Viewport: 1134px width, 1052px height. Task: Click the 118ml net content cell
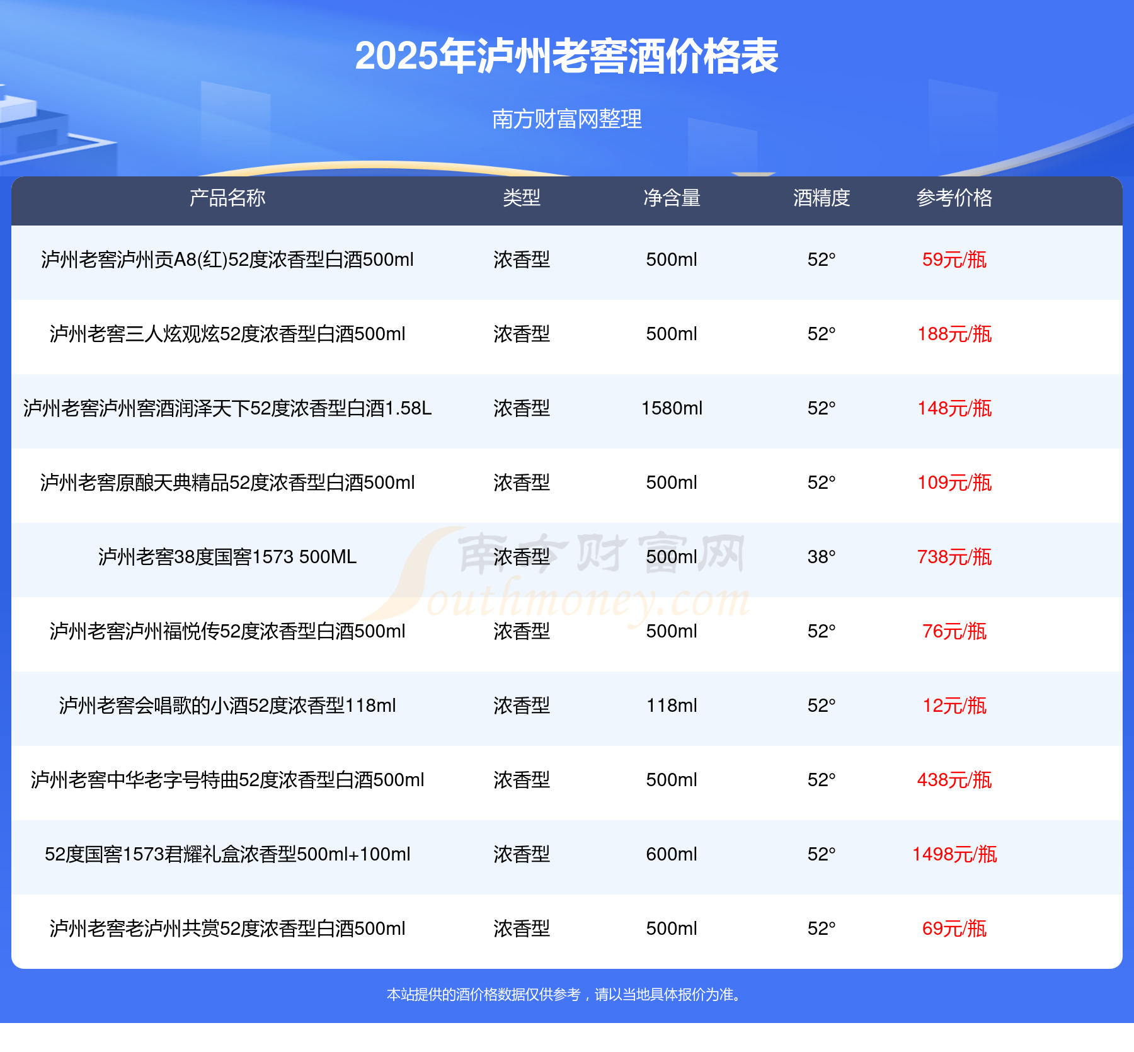(x=672, y=706)
